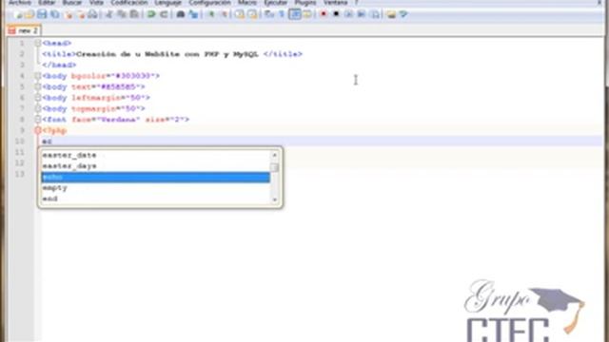Collapse fold marker beside body topmargin line
The width and height of the screenshot is (609, 342).
tap(38, 108)
